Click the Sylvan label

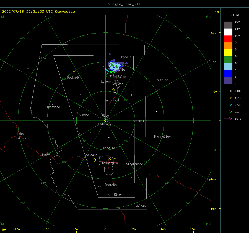click(106, 82)
